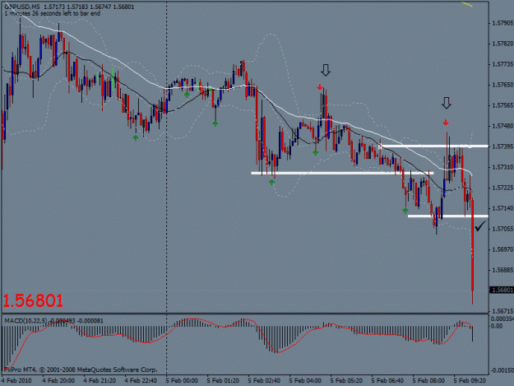Click the large red 1.56801 price display

(33, 300)
